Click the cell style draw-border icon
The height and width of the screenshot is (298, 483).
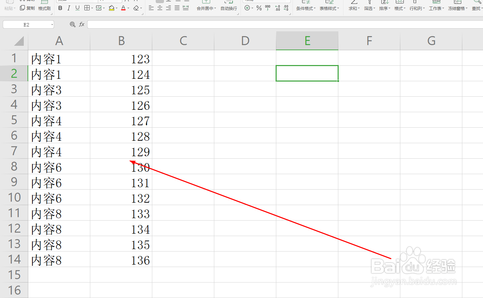click(99, 8)
